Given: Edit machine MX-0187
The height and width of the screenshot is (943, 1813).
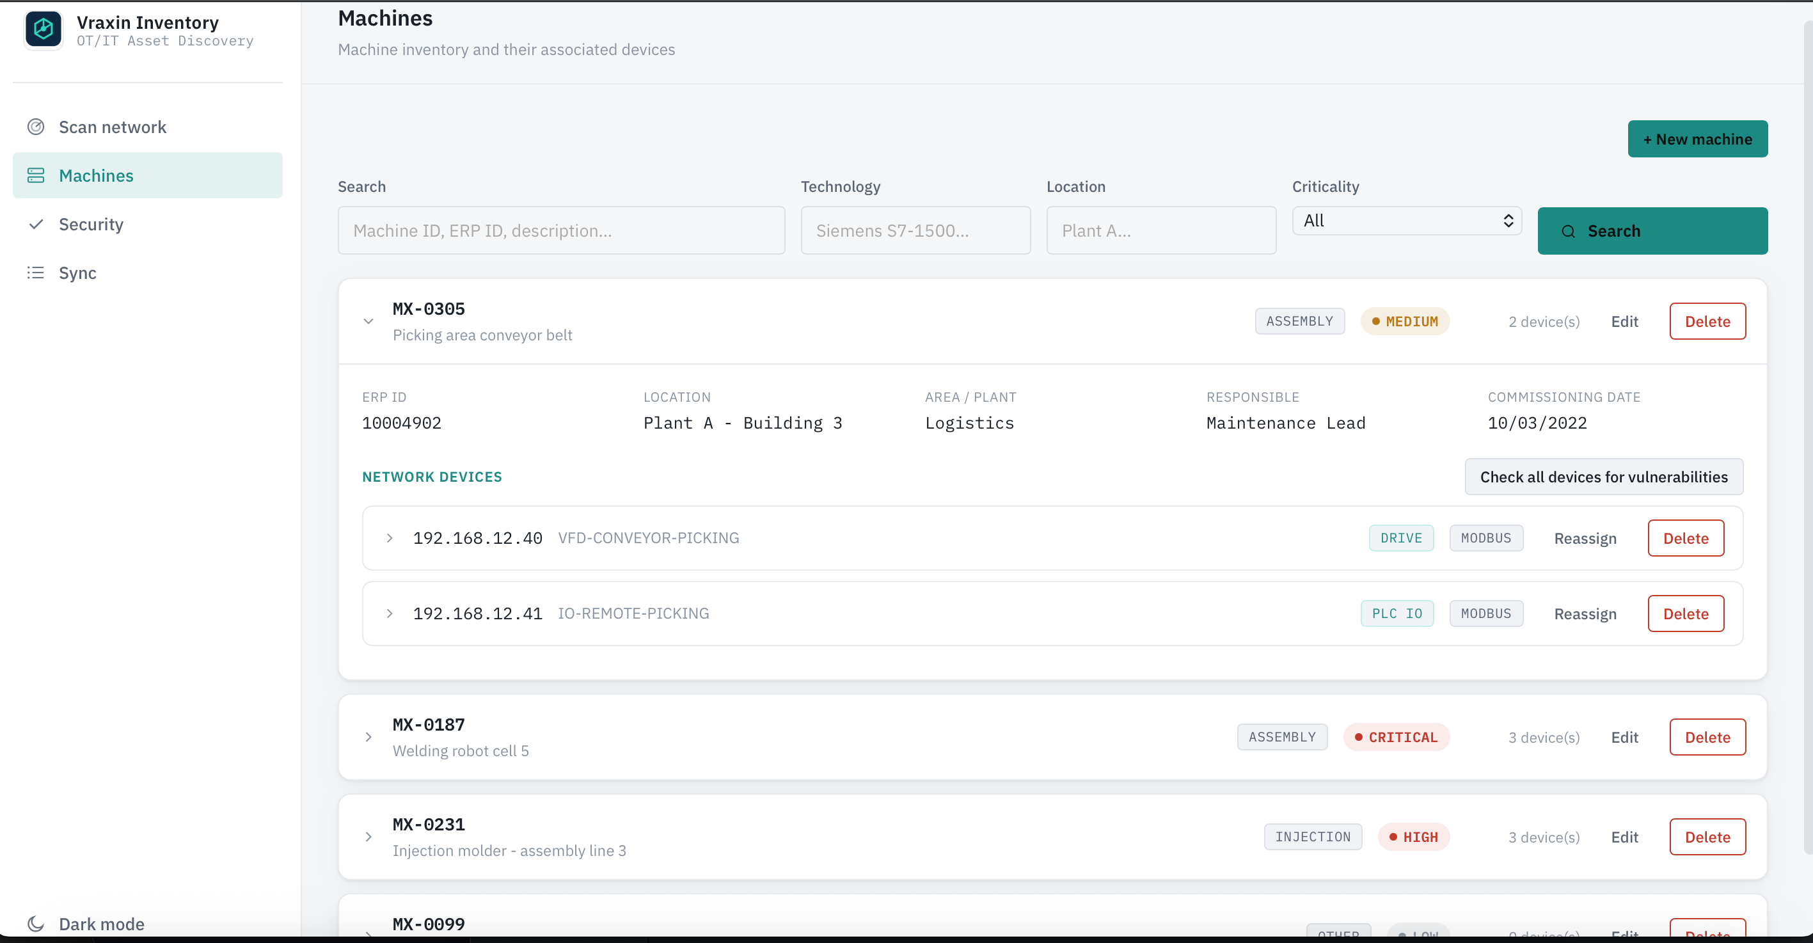Looking at the screenshot, I should pos(1624,737).
